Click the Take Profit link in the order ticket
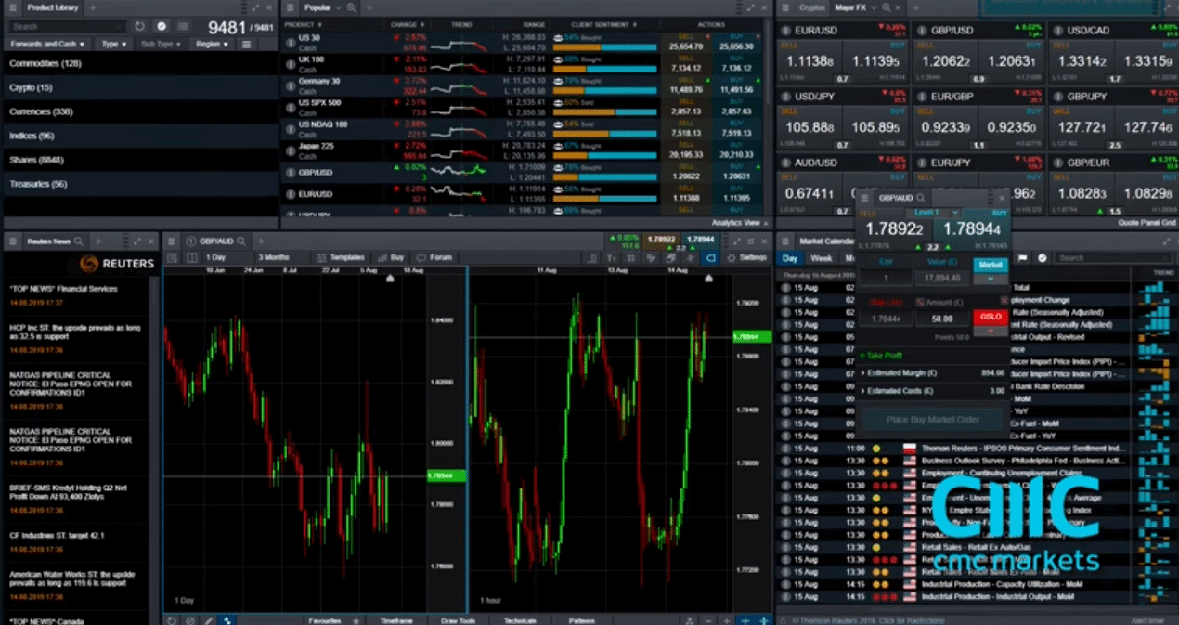This screenshot has height=625, width=1179. click(881, 356)
